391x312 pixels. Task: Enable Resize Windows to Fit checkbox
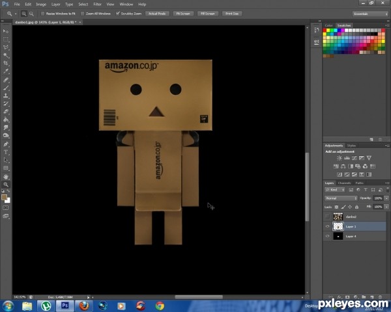point(42,14)
